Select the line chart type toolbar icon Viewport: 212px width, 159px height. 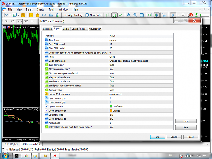pyautogui.click(x=6, y=15)
